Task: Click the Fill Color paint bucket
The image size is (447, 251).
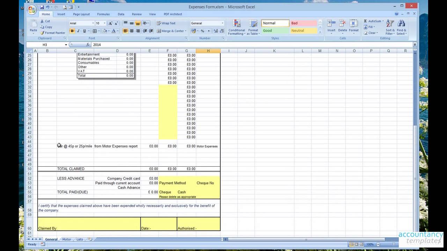Action: 105,31
